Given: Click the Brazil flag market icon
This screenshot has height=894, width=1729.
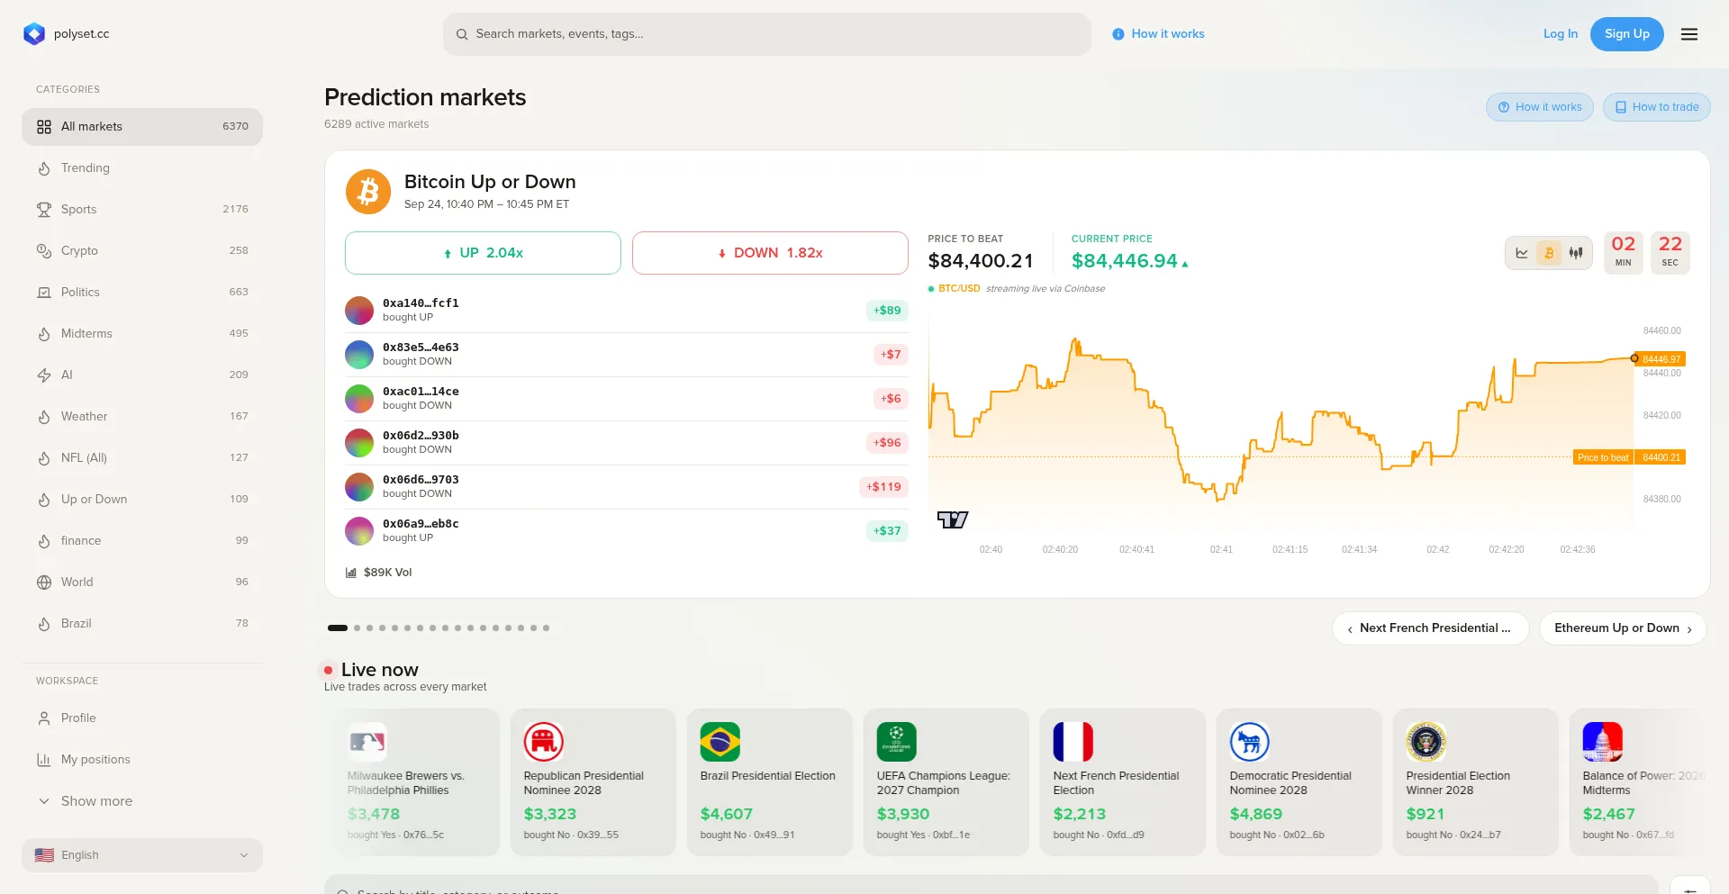Looking at the screenshot, I should pos(720,742).
